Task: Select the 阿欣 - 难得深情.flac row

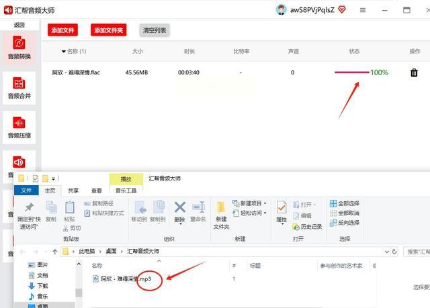Action: point(235,72)
